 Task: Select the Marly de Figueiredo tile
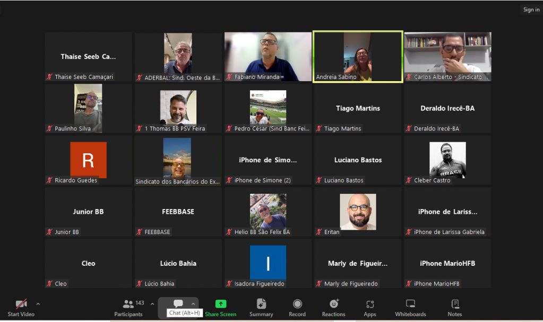(358, 264)
